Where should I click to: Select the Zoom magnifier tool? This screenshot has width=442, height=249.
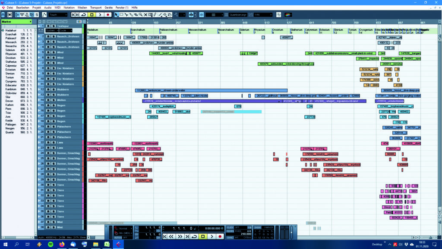click(141, 15)
